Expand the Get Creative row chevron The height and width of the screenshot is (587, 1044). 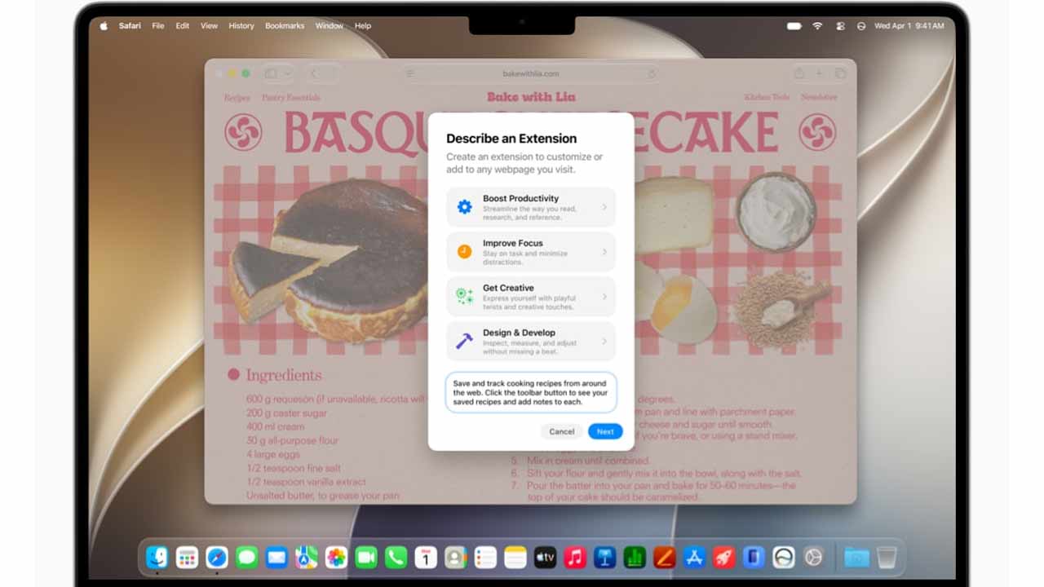point(604,297)
